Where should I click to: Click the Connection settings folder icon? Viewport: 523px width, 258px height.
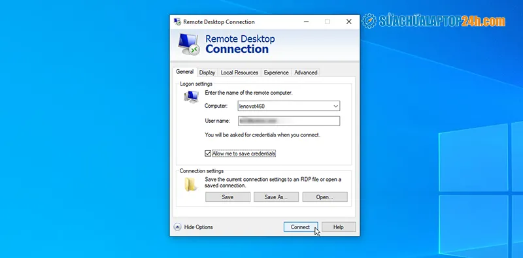pyautogui.click(x=190, y=184)
